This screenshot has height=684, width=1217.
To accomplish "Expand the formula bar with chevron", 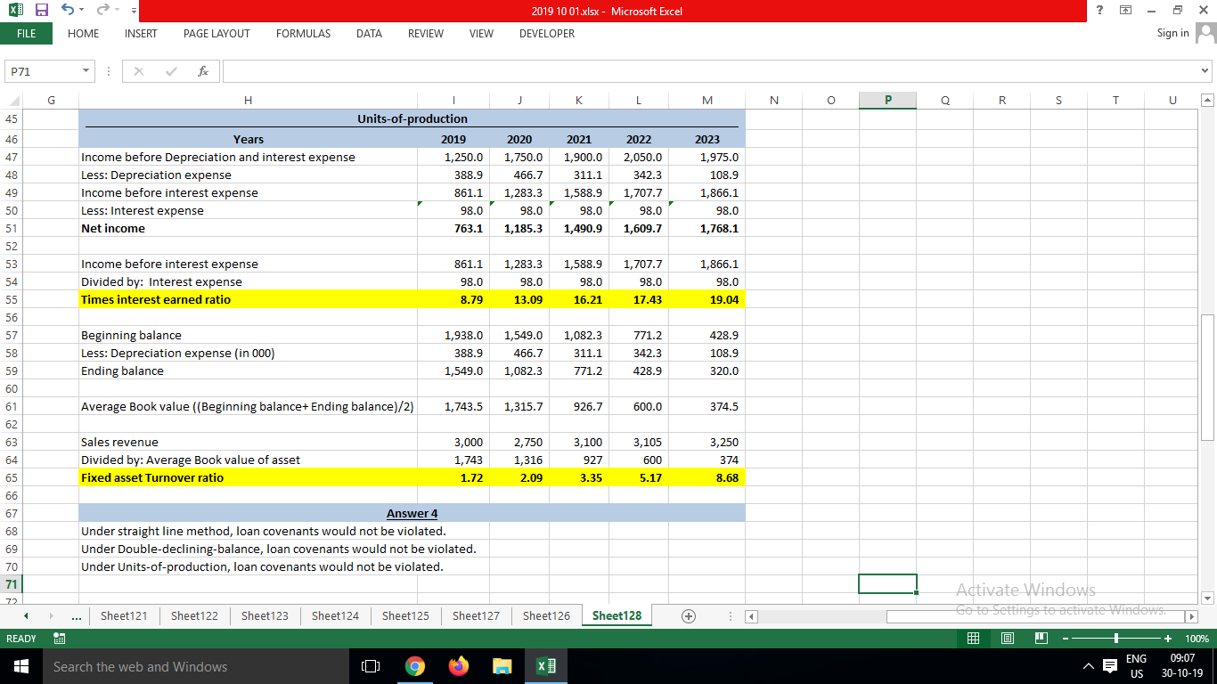I will tap(1206, 70).
